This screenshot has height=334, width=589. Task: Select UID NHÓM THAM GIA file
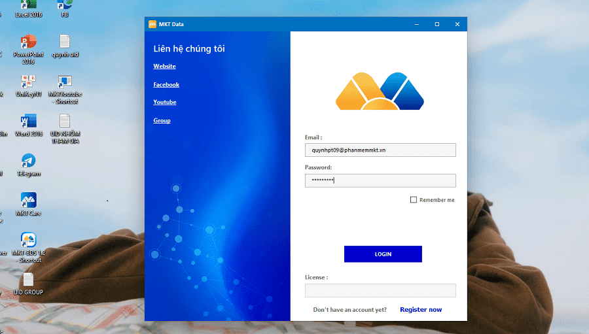pyautogui.click(x=65, y=129)
